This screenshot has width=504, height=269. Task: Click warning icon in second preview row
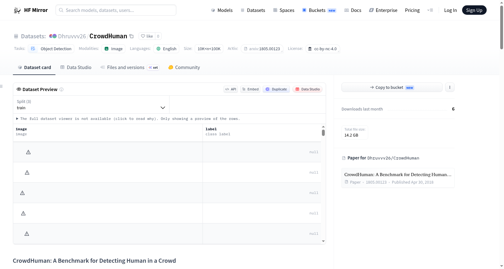tap(27, 173)
